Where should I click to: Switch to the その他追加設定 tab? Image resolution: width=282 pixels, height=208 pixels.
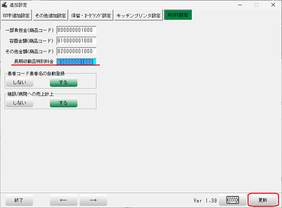pyautogui.click(x=50, y=15)
